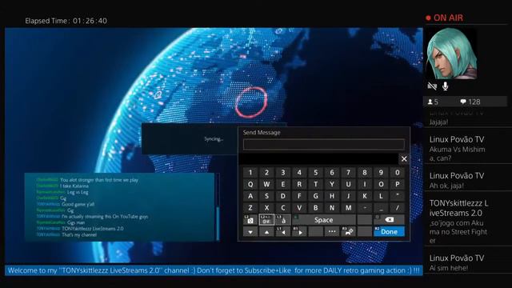Move cursor down with down-arrow key

point(250,231)
